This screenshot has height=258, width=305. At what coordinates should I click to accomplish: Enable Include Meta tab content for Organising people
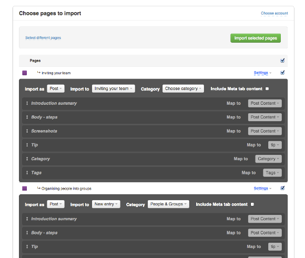click(x=252, y=204)
